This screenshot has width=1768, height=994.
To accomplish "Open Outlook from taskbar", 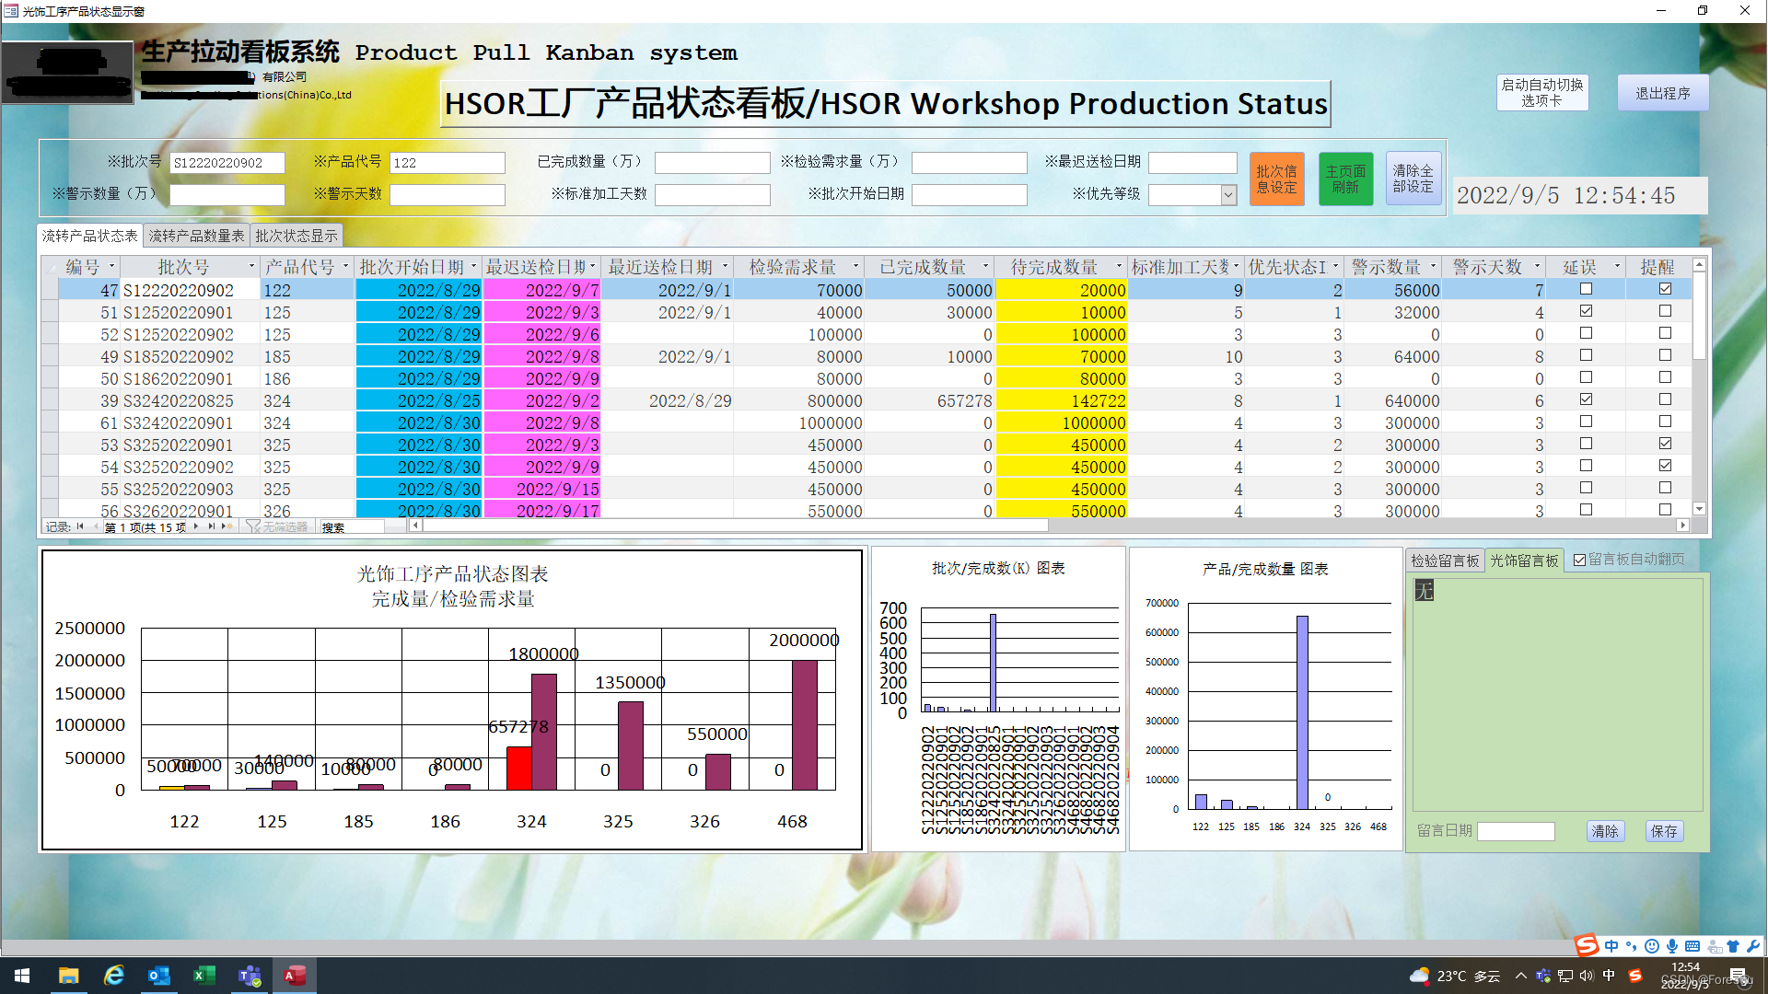I will (158, 976).
